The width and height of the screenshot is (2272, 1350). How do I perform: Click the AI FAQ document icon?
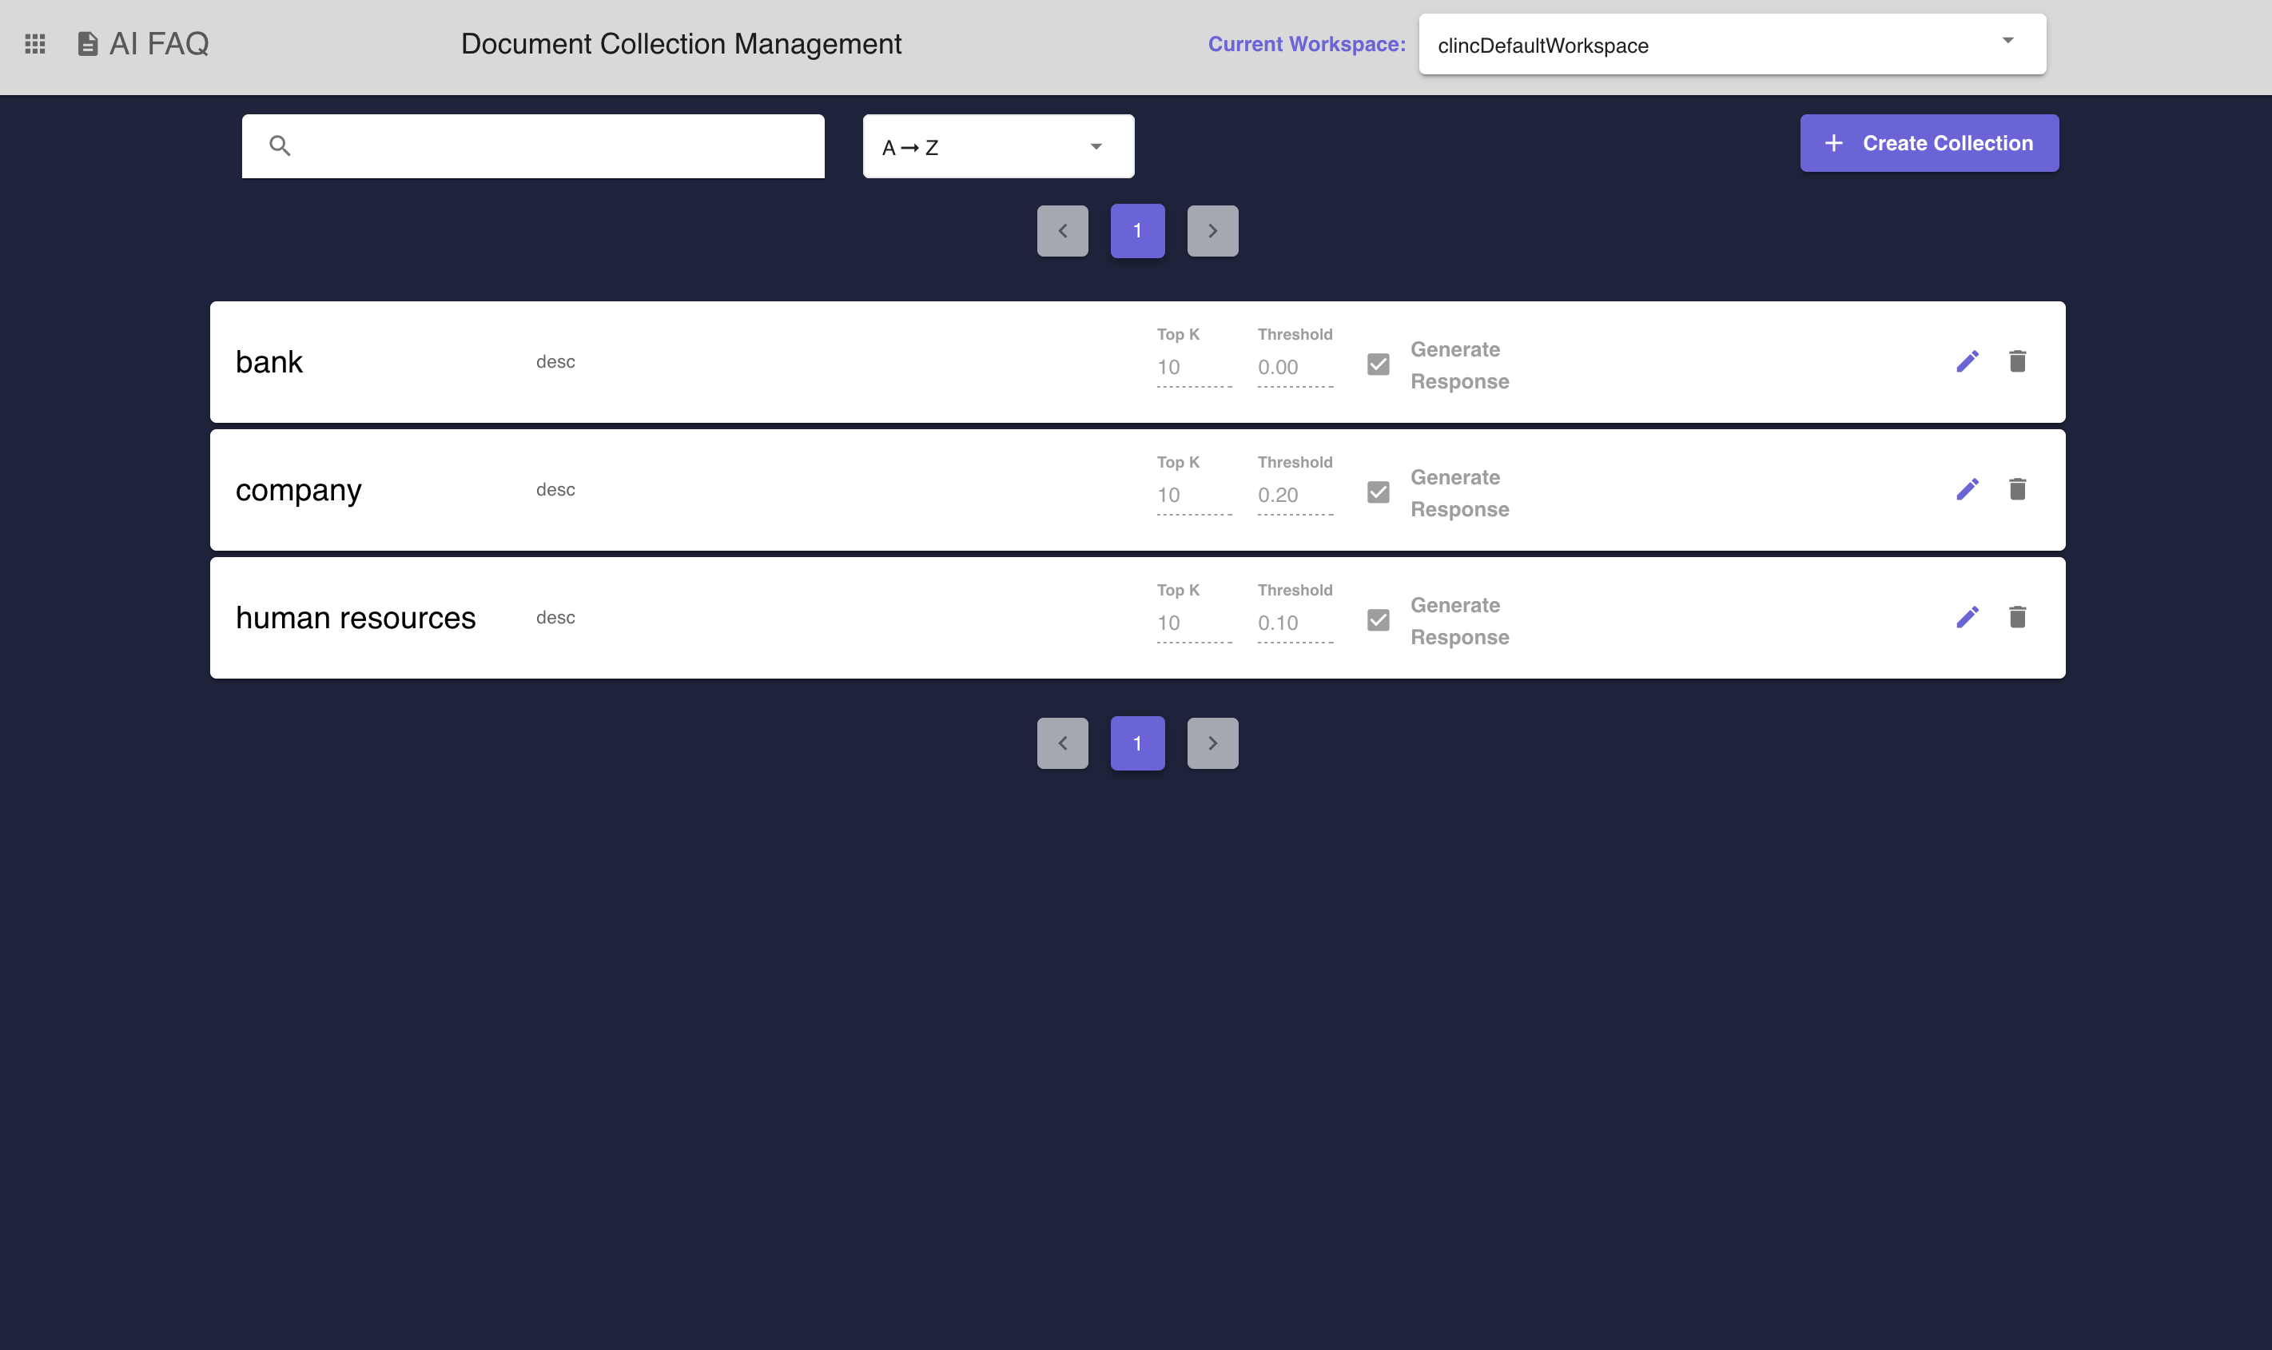click(87, 44)
